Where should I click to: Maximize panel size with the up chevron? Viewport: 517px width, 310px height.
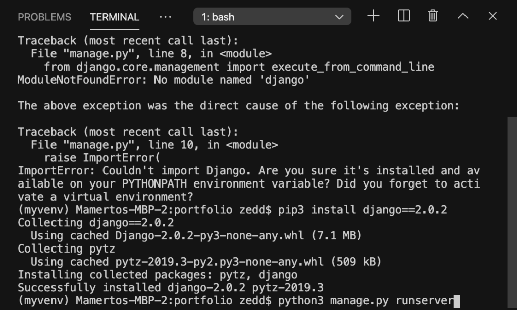463,16
